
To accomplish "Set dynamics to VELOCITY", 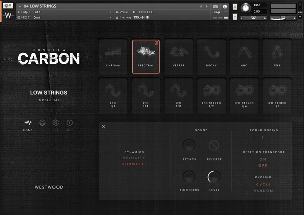I will [x=134, y=158].
